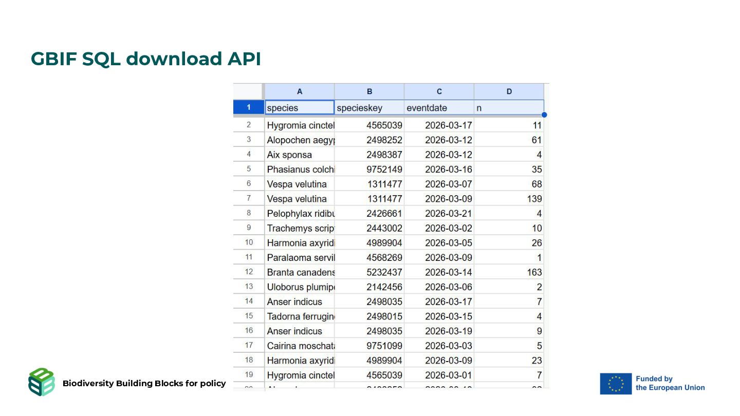Click 'Harmonia axyridi' in row 10
The width and height of the screenshot is (740, 416).
pyautogui.click(x=300, y=242)
